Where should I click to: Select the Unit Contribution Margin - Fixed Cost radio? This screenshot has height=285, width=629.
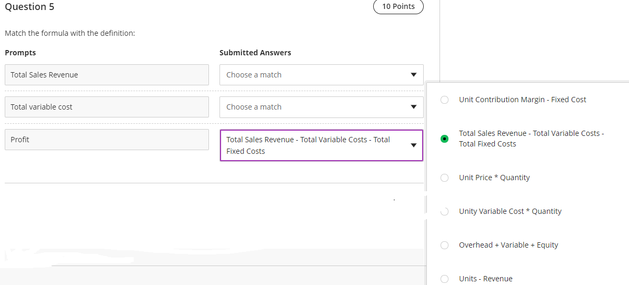(444, 100)
